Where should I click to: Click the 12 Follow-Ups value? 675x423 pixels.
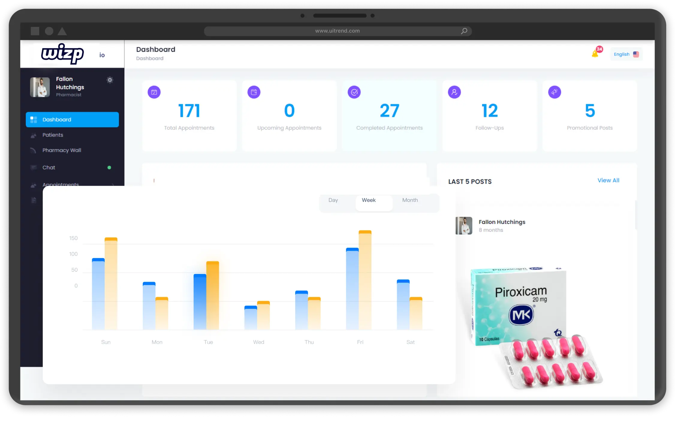pos(489,111)
